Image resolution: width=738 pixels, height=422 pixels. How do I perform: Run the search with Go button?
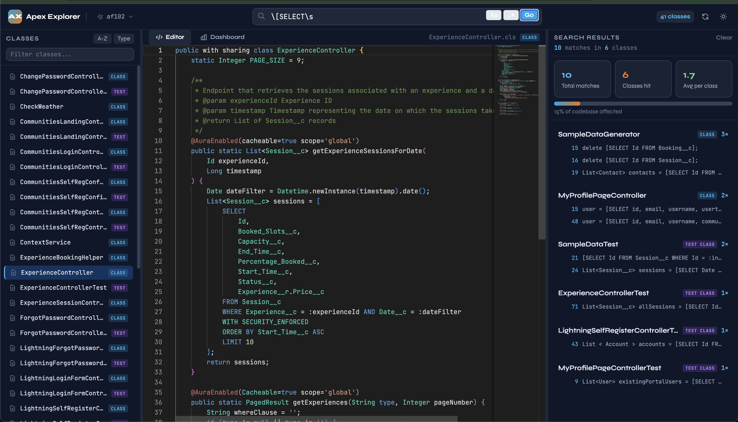[x=529, y=15]
